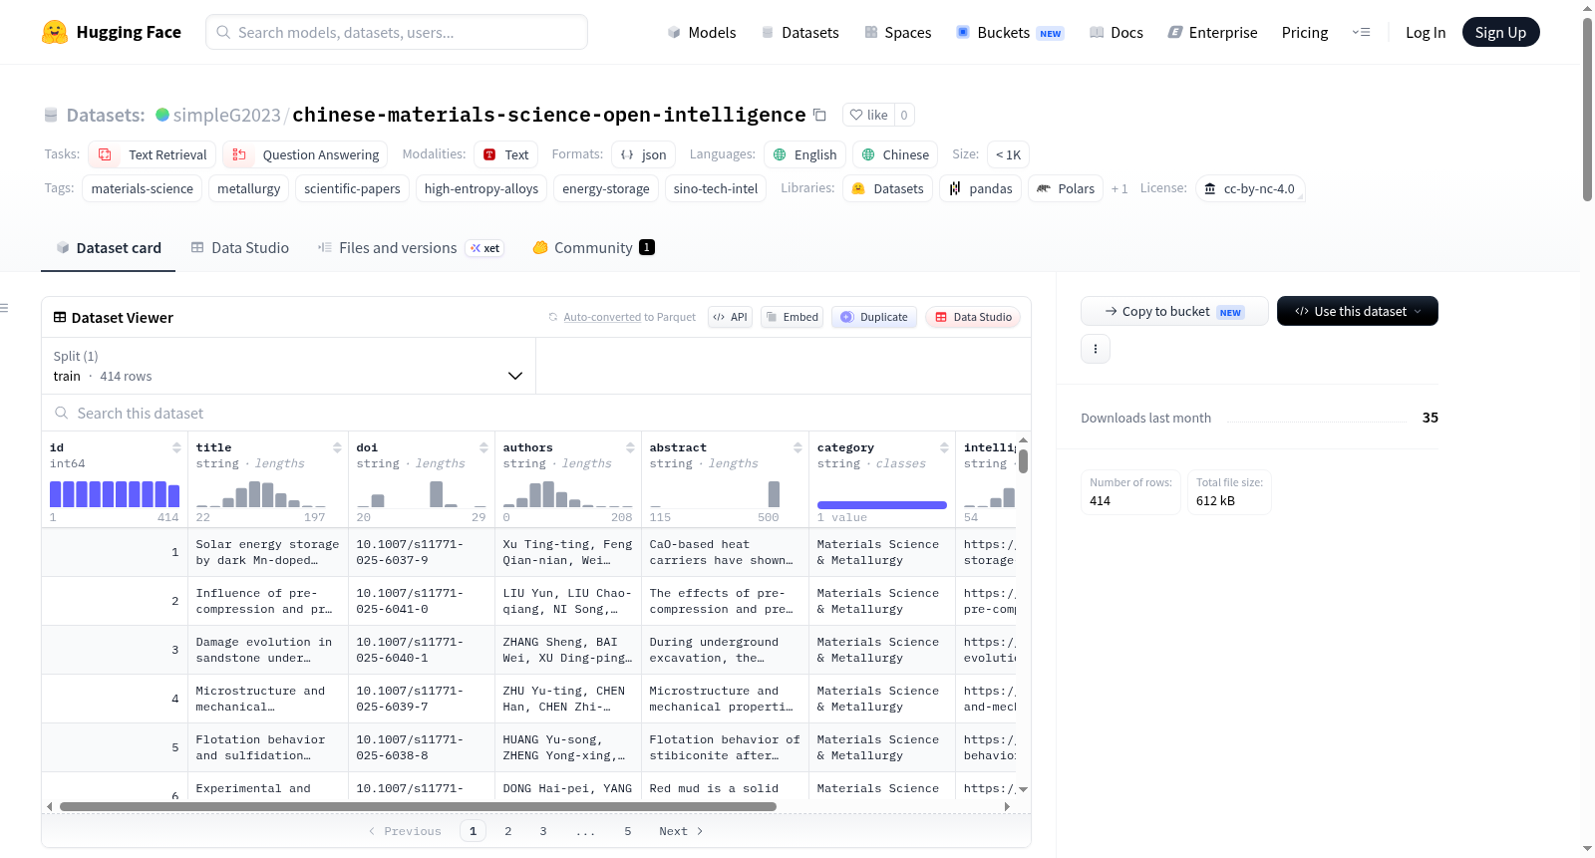Show the +1 additional libraries
Screen dimensions: 1595x858
1119,188
